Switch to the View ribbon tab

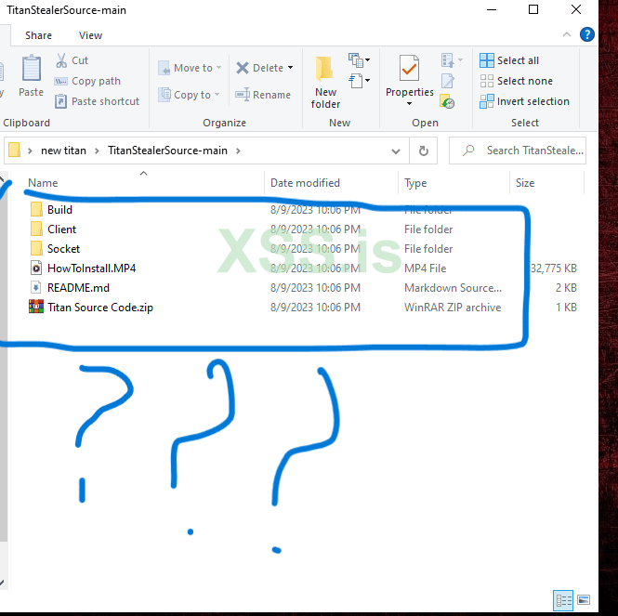(x=90, y=35)
